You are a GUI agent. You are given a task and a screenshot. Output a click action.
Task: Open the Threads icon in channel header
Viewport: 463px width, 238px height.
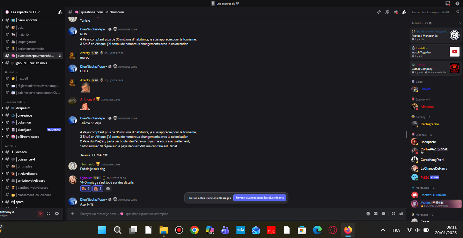coord(379,12)
